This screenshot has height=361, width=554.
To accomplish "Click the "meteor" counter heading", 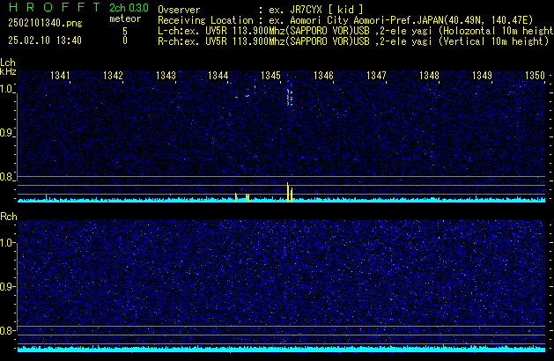I will click(125, 18).
